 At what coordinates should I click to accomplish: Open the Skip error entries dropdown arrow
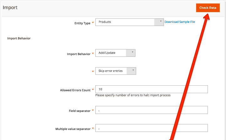(x=131, y=71)
